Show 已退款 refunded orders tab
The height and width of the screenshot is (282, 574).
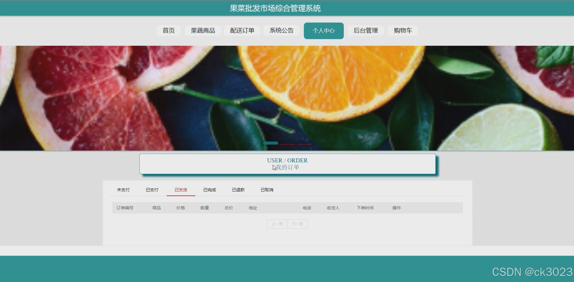[238, 190]
